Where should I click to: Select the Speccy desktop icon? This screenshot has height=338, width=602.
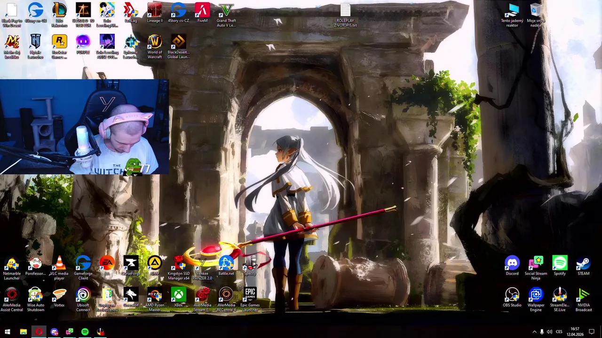pos(250,267)
